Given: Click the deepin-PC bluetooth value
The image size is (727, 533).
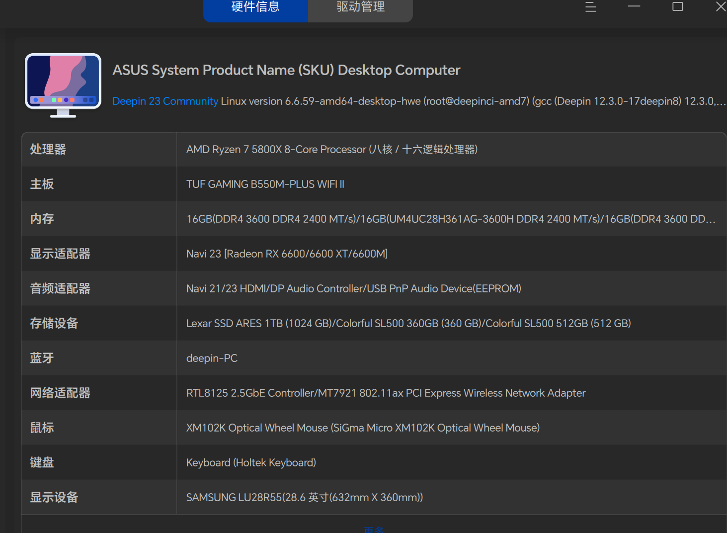Looking at the screenshot, I should click(212, 358).
